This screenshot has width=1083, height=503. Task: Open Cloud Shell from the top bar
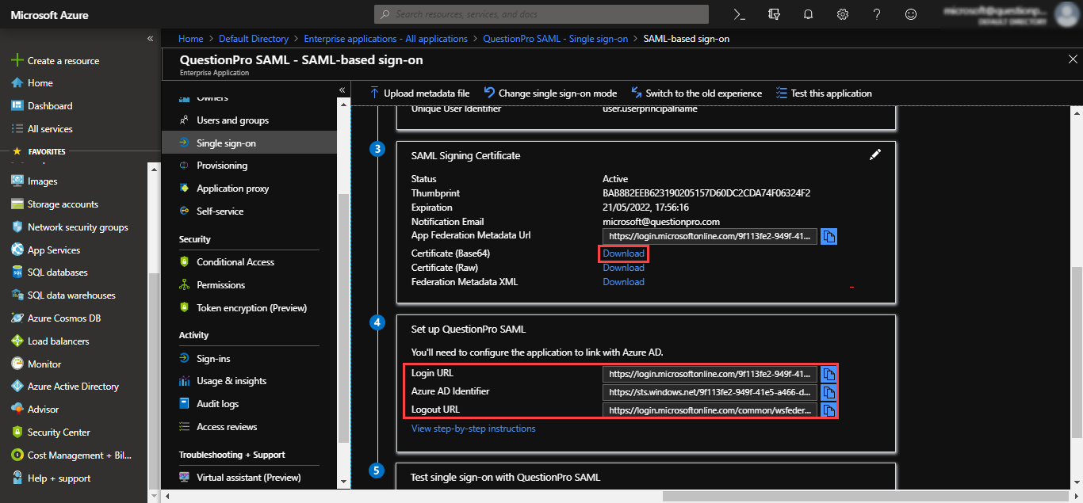739,14
